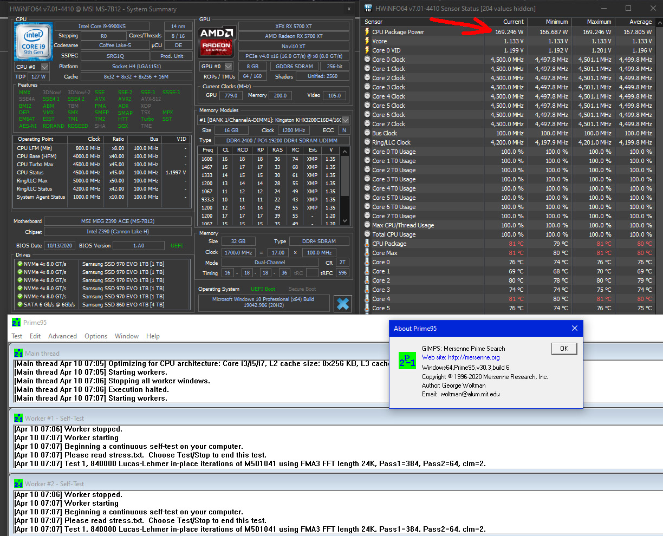Image resolution: width=663 pixels, height=536 pixels.
Task: Click the Intel Z390 (Cannon Lake-H) chipset field
Action: click(118, 232)
